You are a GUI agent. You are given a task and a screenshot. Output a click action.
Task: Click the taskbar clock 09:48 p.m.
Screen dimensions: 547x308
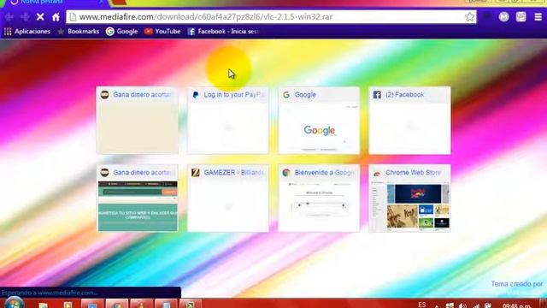(x=517, y=305)
